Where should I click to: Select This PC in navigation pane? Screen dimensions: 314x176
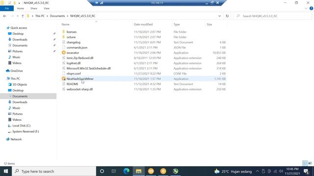coord(15,79)
